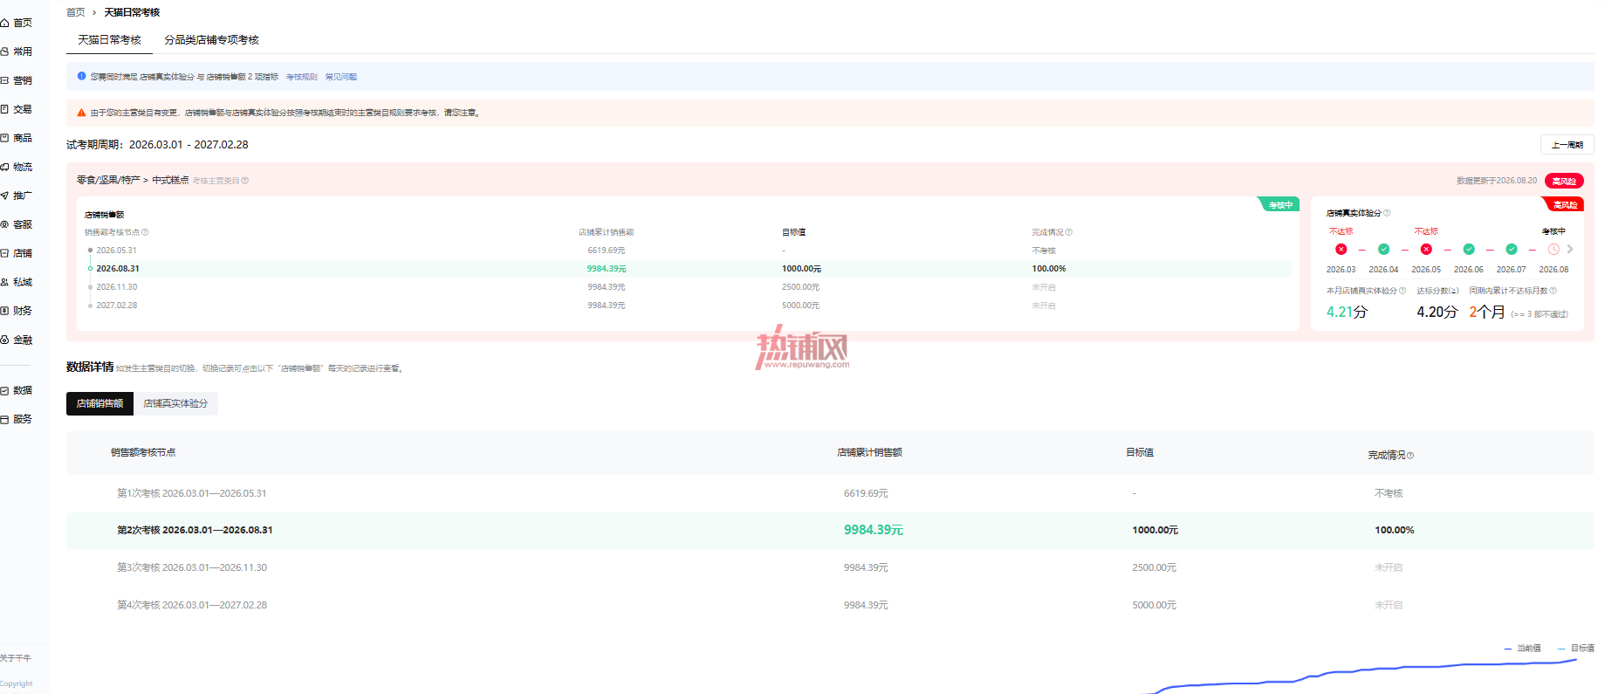
Task: Click the 数据更新于2026.08.20 text
Action: point(1497,181)
